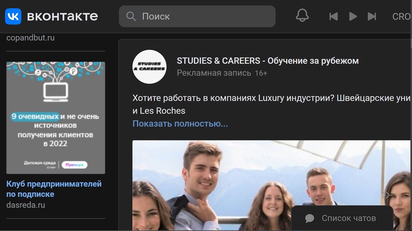The height and width of the screenshot is (231, 412).
Task: Expand post with Показать полностью
Action: tap(180, 124)
